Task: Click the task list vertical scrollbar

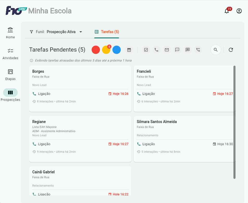Action: [234, 122]
